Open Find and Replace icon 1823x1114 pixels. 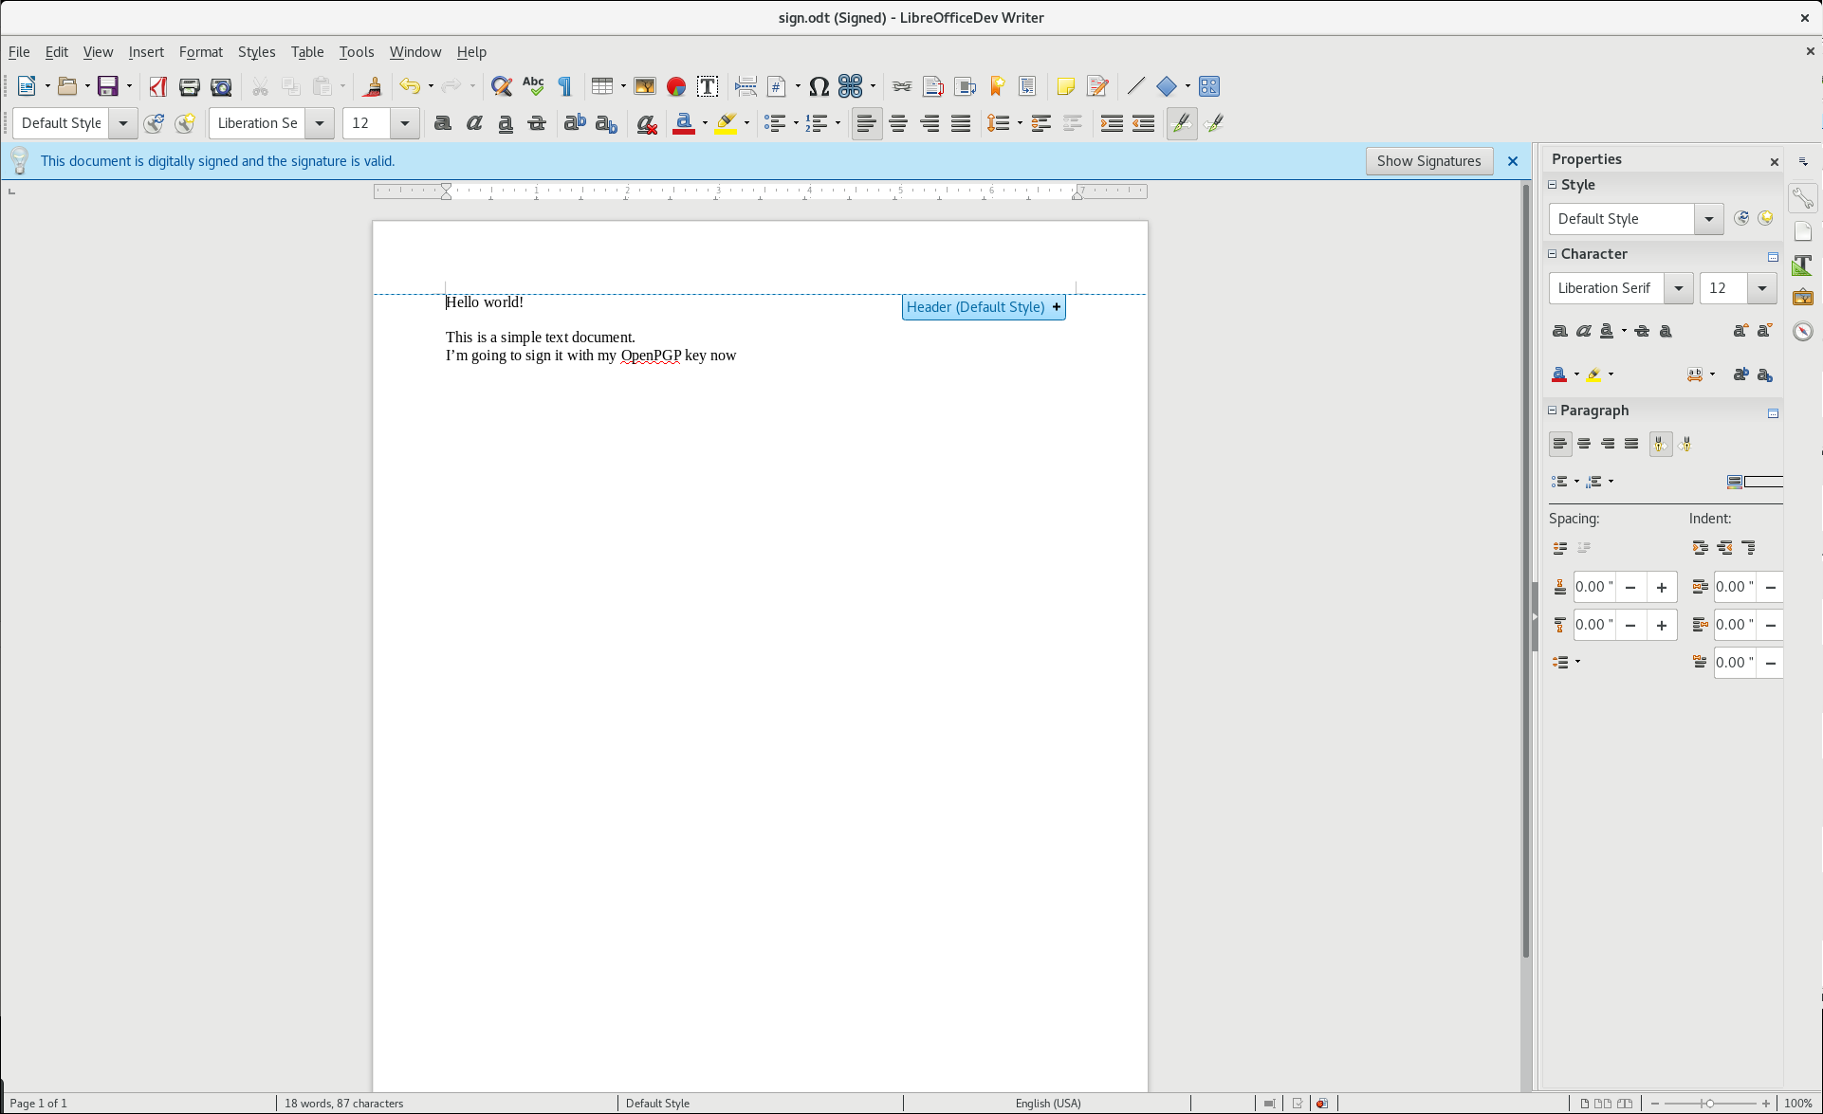tap(501, 86)
